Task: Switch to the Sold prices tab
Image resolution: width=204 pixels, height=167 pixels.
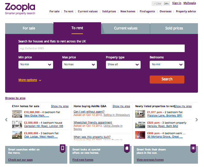Action: [x=174, y=28]
